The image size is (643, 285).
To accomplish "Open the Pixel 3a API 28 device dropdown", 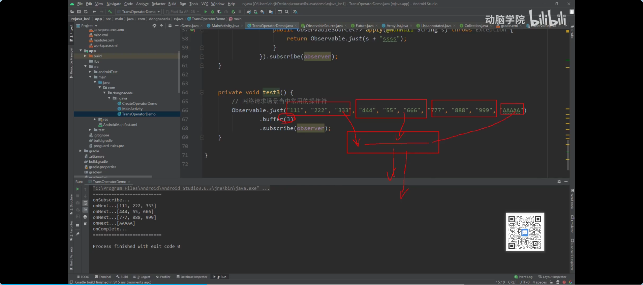I will (x=182, y=12).
